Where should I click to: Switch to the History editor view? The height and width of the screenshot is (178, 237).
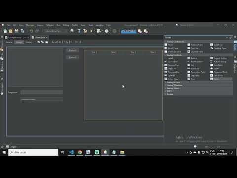click(29, 42)
